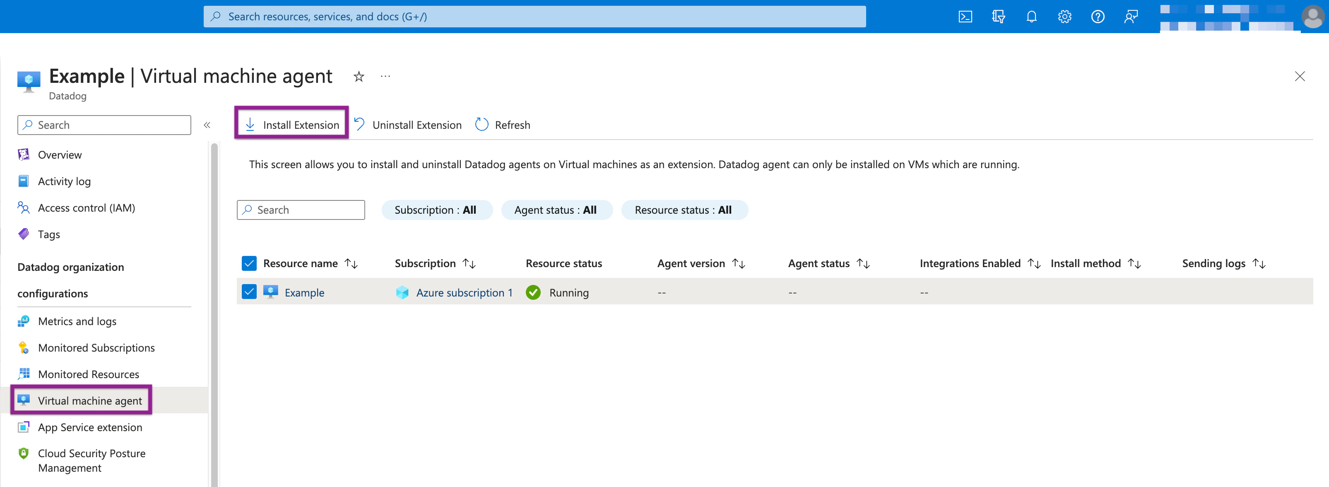This screenshot has width=1329, height=487.
Task: Open the Agent status: All filter
Action: point(557,210)
